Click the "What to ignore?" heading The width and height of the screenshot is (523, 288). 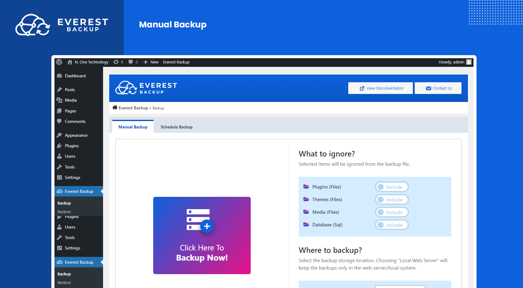327,154
